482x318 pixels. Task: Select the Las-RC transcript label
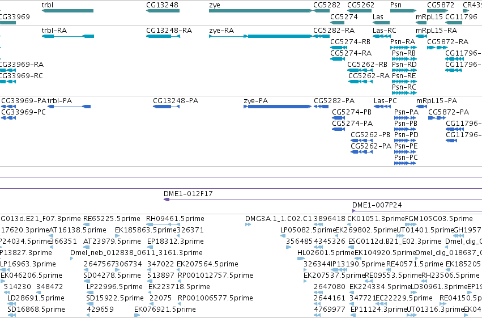click(384, 31)
